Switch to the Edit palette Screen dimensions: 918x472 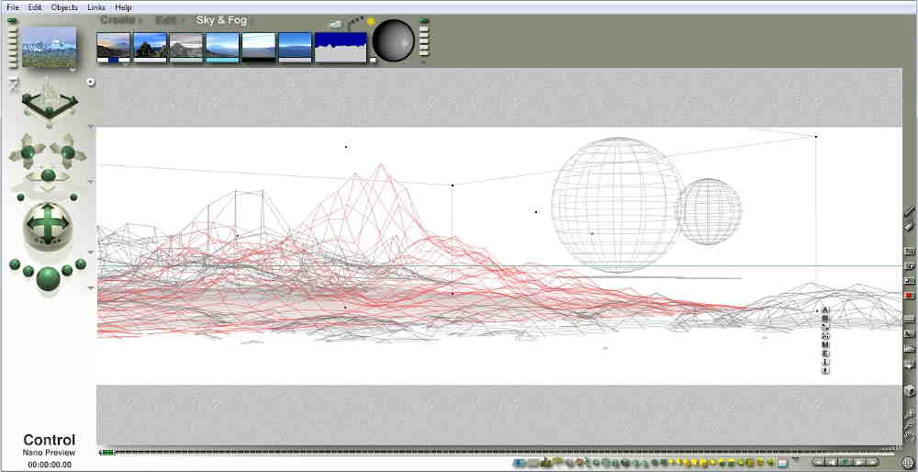(165, 19)
